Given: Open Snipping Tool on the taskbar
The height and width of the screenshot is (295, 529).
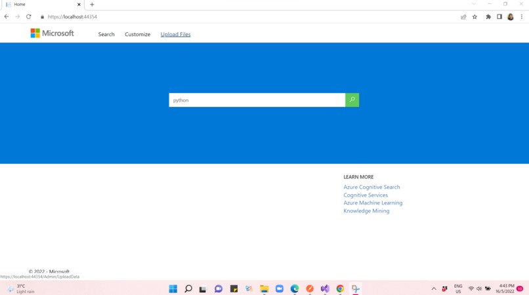Looking at the screenshot, I should 355,289.
